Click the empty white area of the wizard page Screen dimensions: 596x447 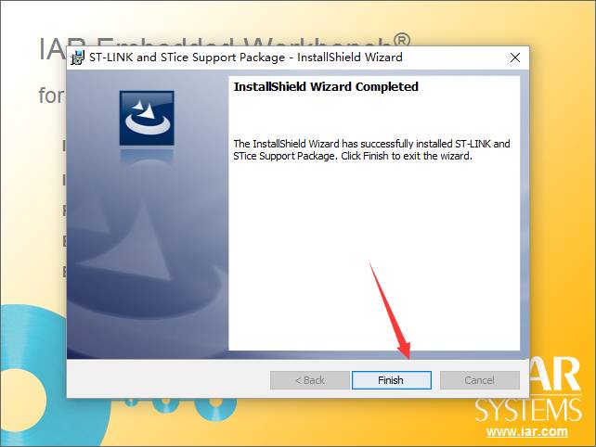click(374, 254)
